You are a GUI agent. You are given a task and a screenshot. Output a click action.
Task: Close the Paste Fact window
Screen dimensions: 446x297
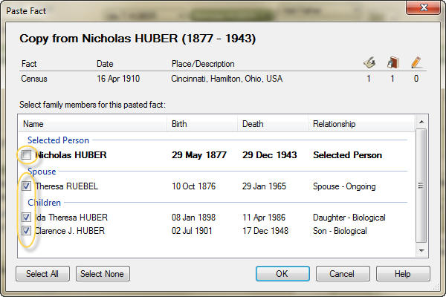(x=424, y=7)
